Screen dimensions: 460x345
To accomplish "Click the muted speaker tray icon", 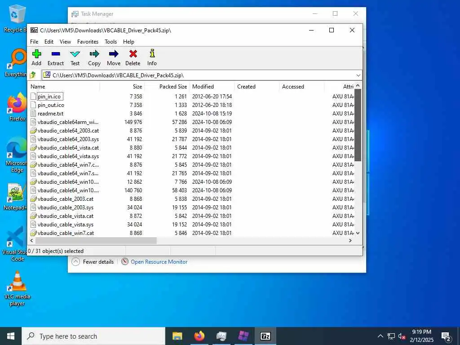I will [x=402, y=336].
